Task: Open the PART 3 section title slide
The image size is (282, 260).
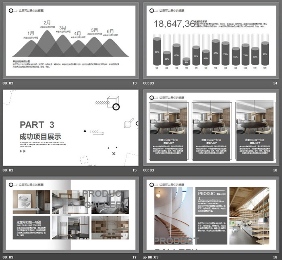Action: [70, 127]
